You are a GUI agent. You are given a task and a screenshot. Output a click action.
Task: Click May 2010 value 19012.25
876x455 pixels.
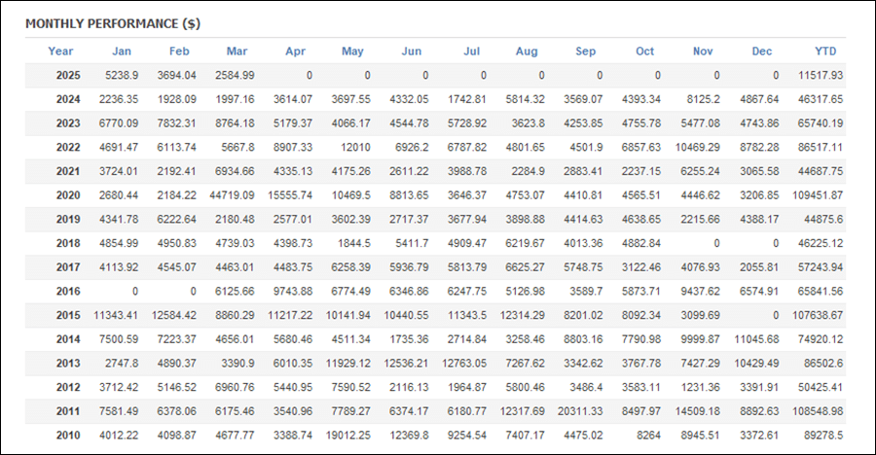(348, 436)
